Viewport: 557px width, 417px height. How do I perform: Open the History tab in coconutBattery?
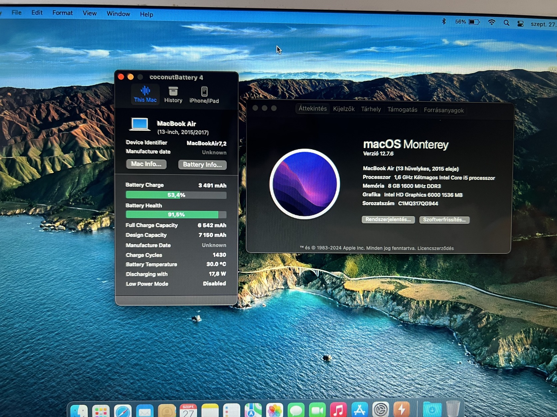[x=173, y=95]
